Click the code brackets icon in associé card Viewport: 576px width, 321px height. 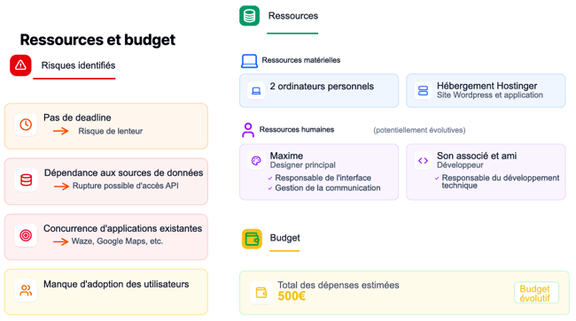424,161
